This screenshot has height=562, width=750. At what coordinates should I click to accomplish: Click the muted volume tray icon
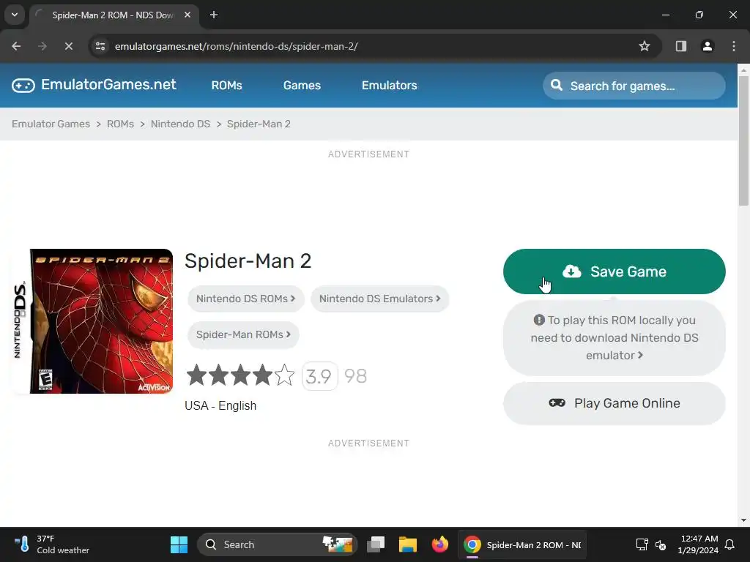tap(661, 544)
